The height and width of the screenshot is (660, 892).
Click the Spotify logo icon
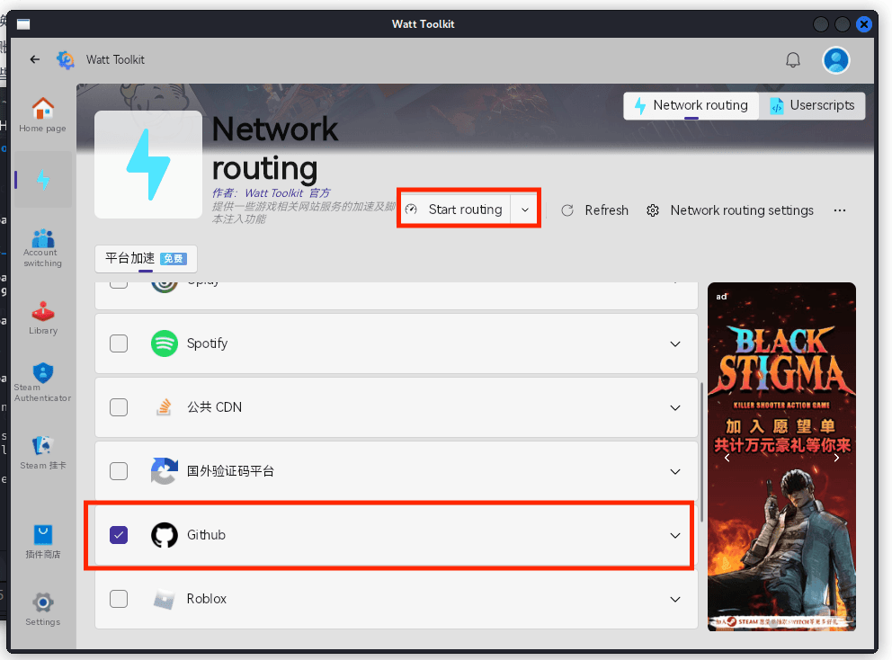pyautogui.click(x=165, y=343)
